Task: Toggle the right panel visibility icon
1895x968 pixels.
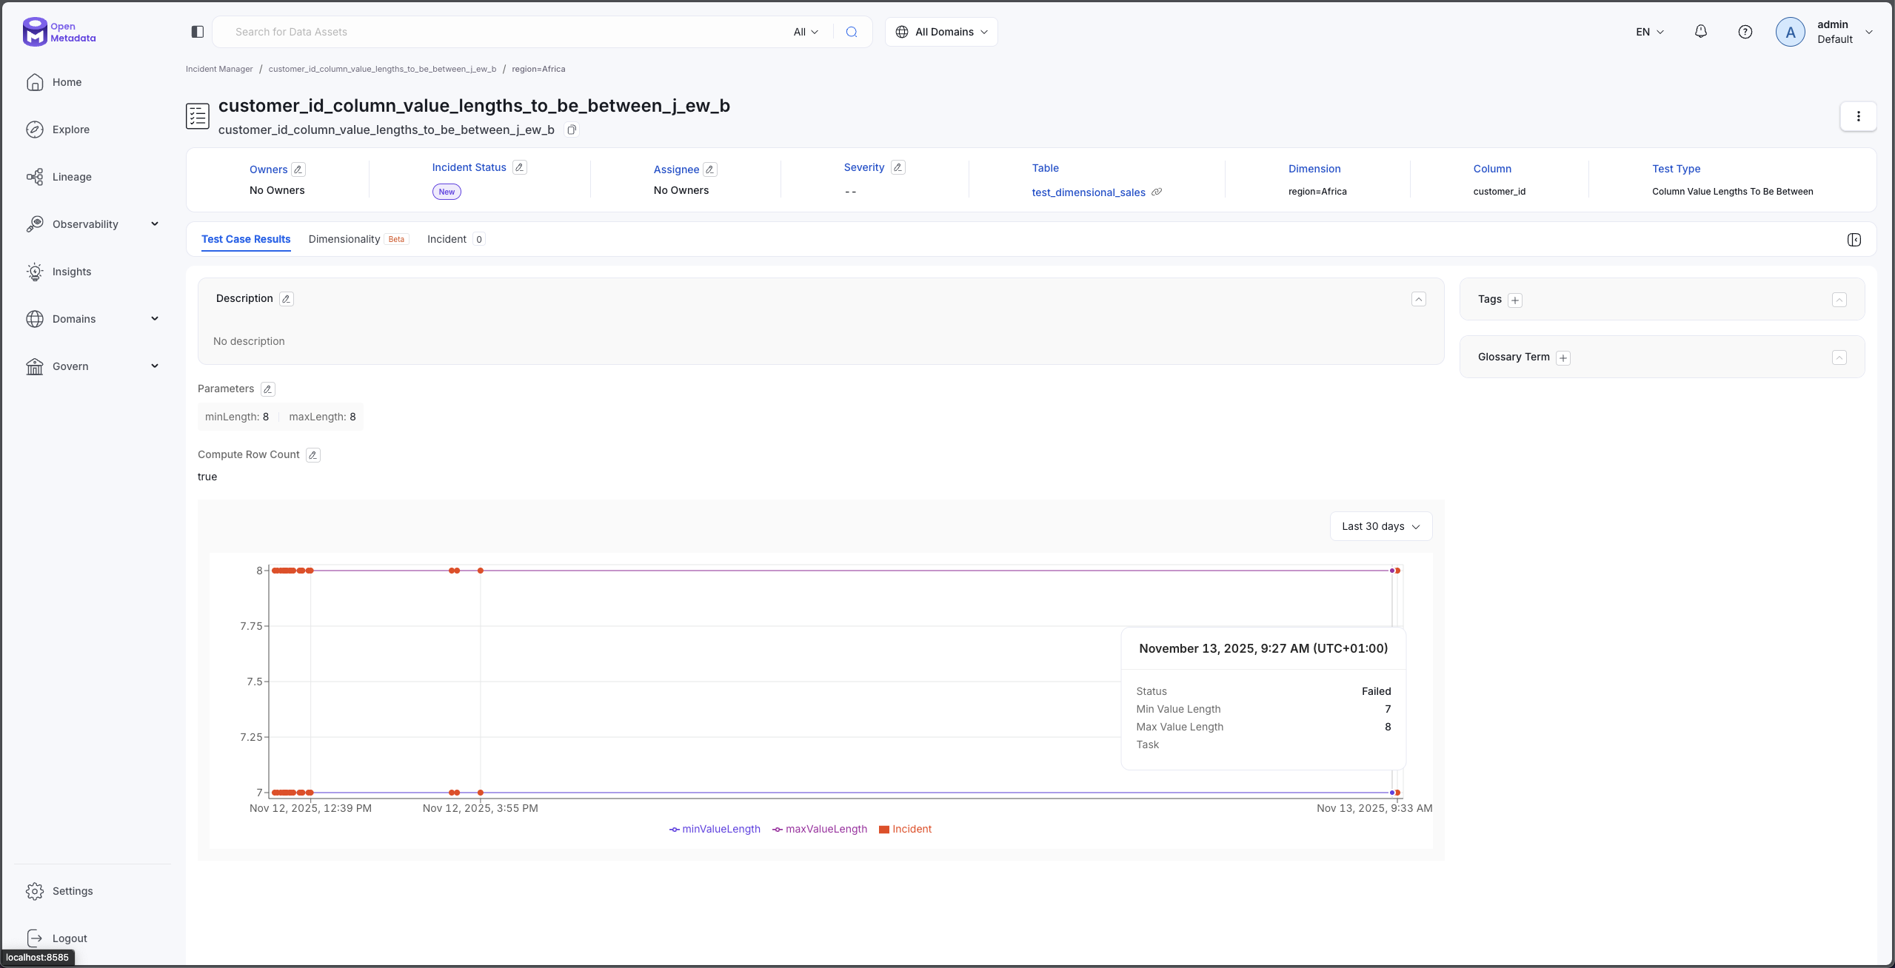Action: [x=1854, y=240]
